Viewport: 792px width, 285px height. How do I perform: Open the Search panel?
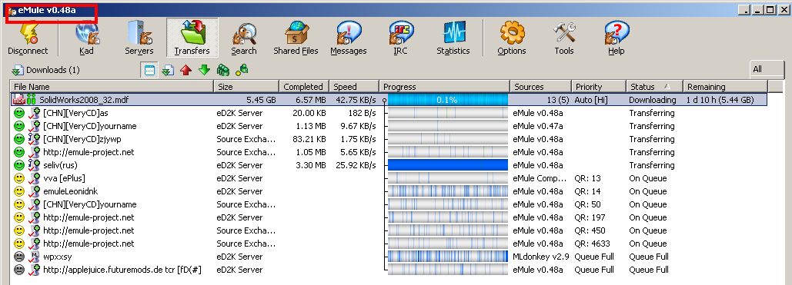coord(244,38)
